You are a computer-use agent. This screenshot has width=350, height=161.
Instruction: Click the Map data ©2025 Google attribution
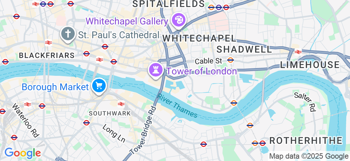[x=309, y=156]
